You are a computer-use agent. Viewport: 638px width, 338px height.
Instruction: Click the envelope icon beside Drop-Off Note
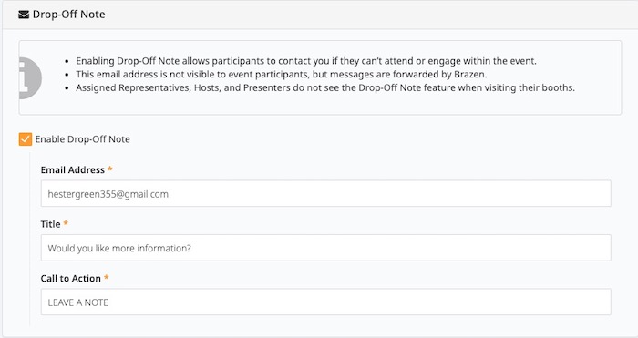point(24,15)
